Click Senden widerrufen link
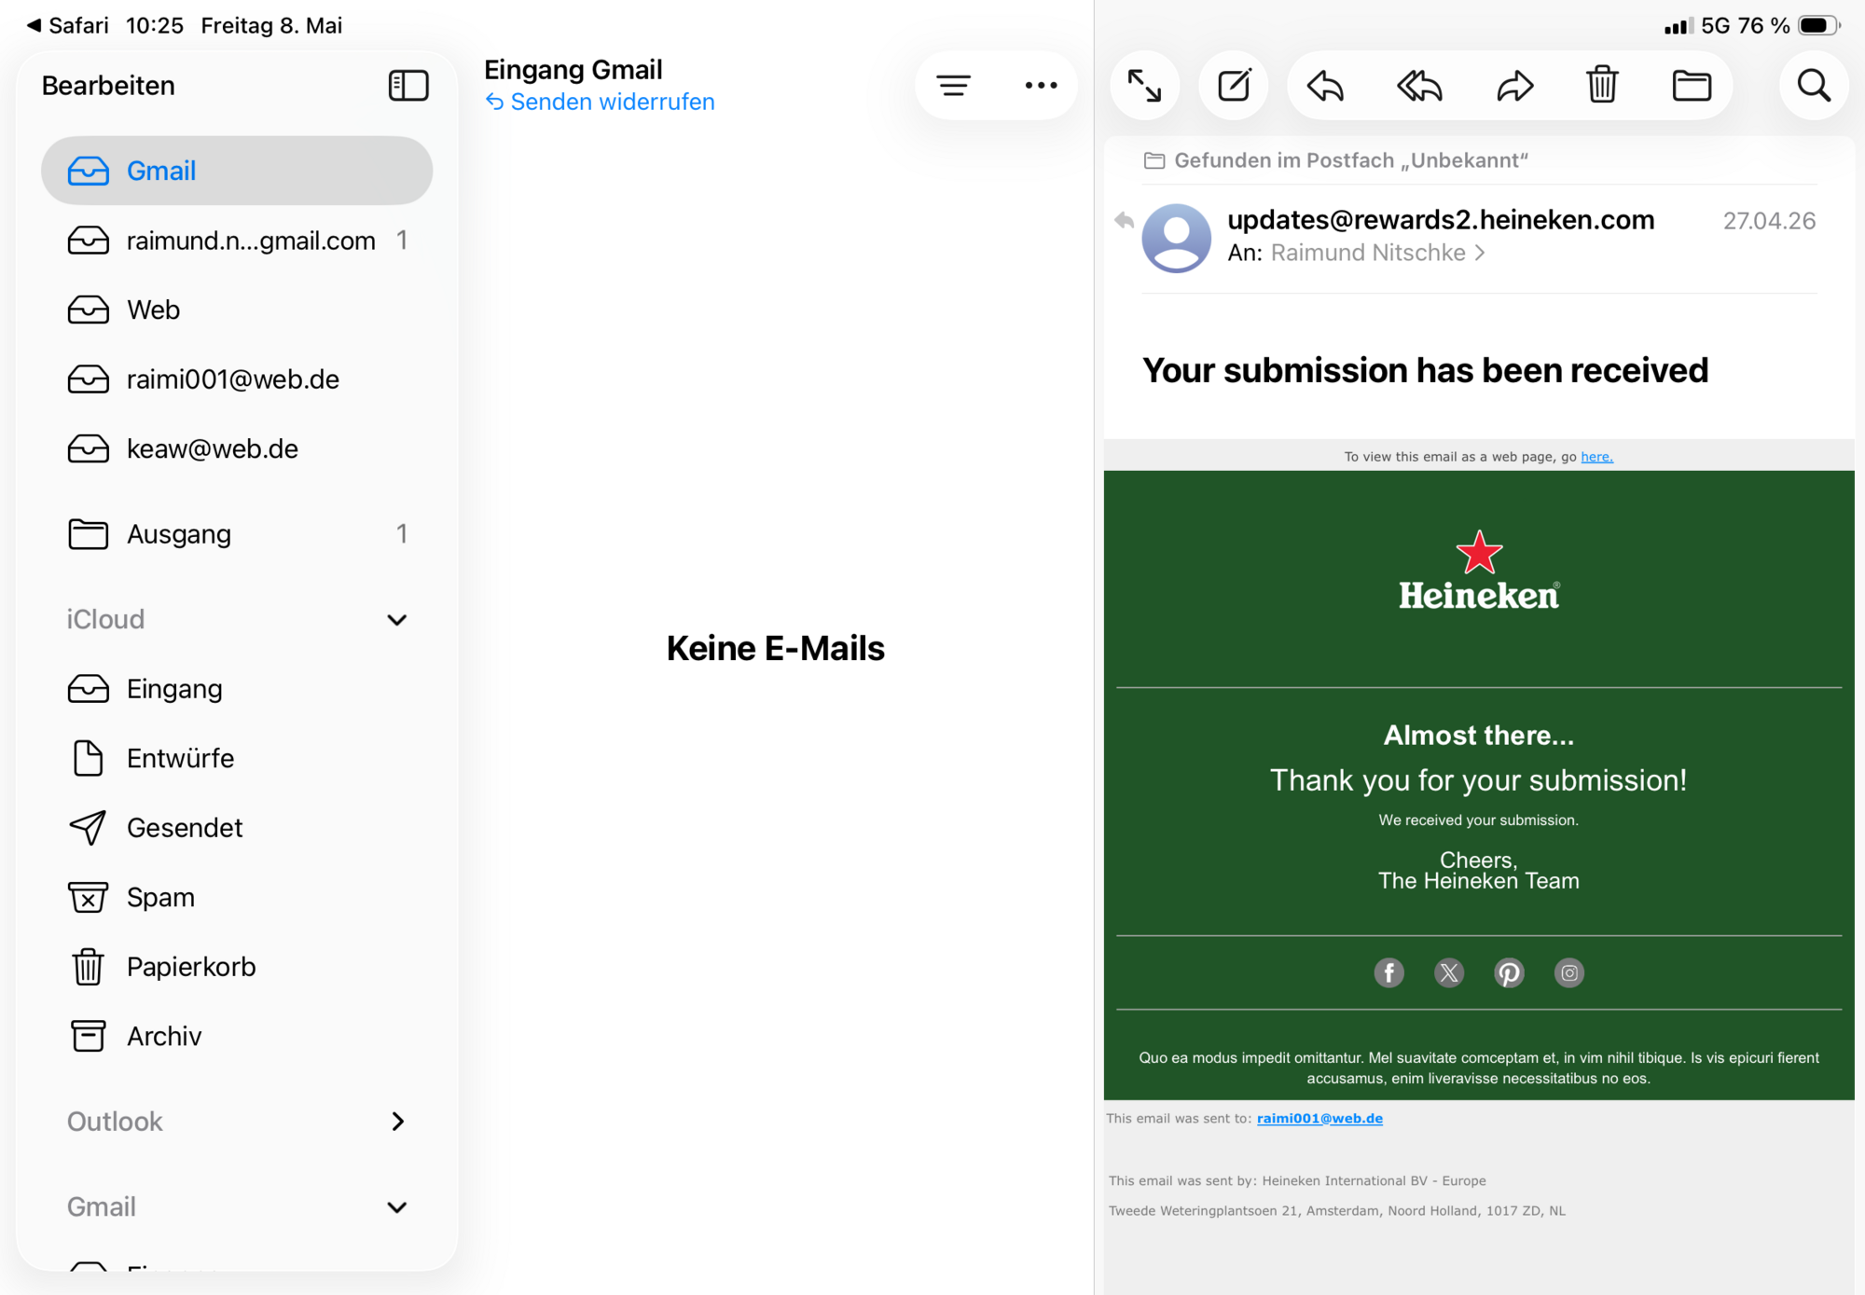The height and width of the screenshot is (1295, 1865). pos(600,102)
